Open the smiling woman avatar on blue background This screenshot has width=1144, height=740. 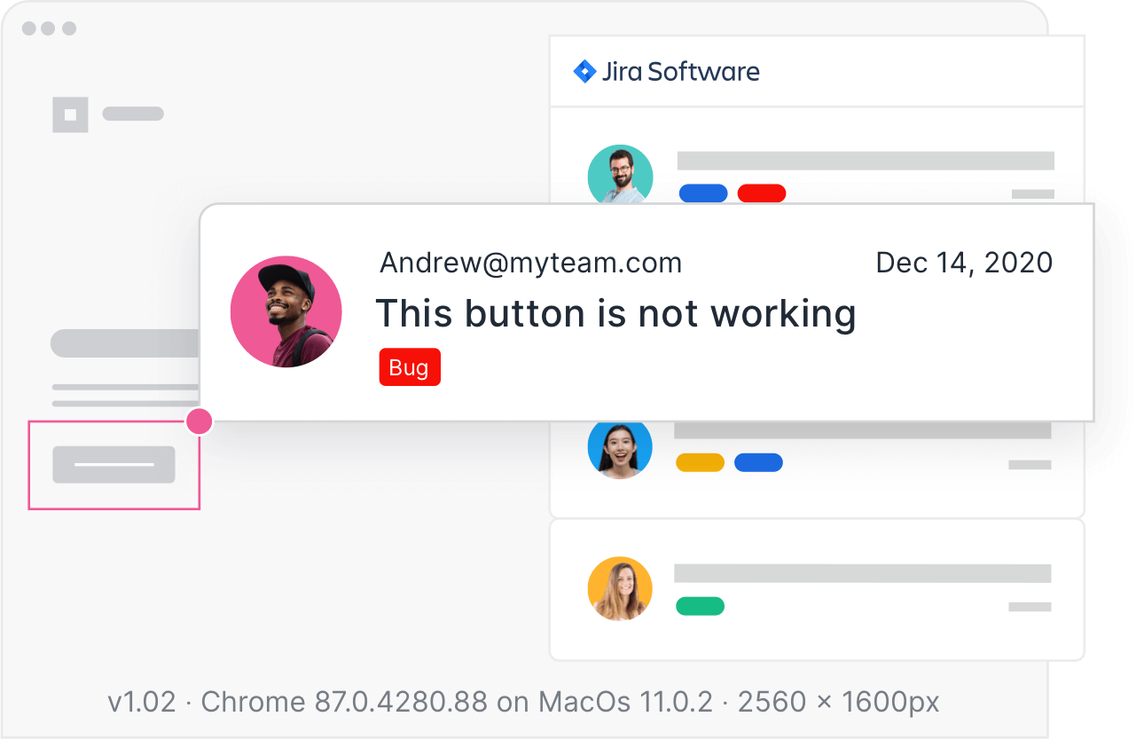[x=620, y=448]
